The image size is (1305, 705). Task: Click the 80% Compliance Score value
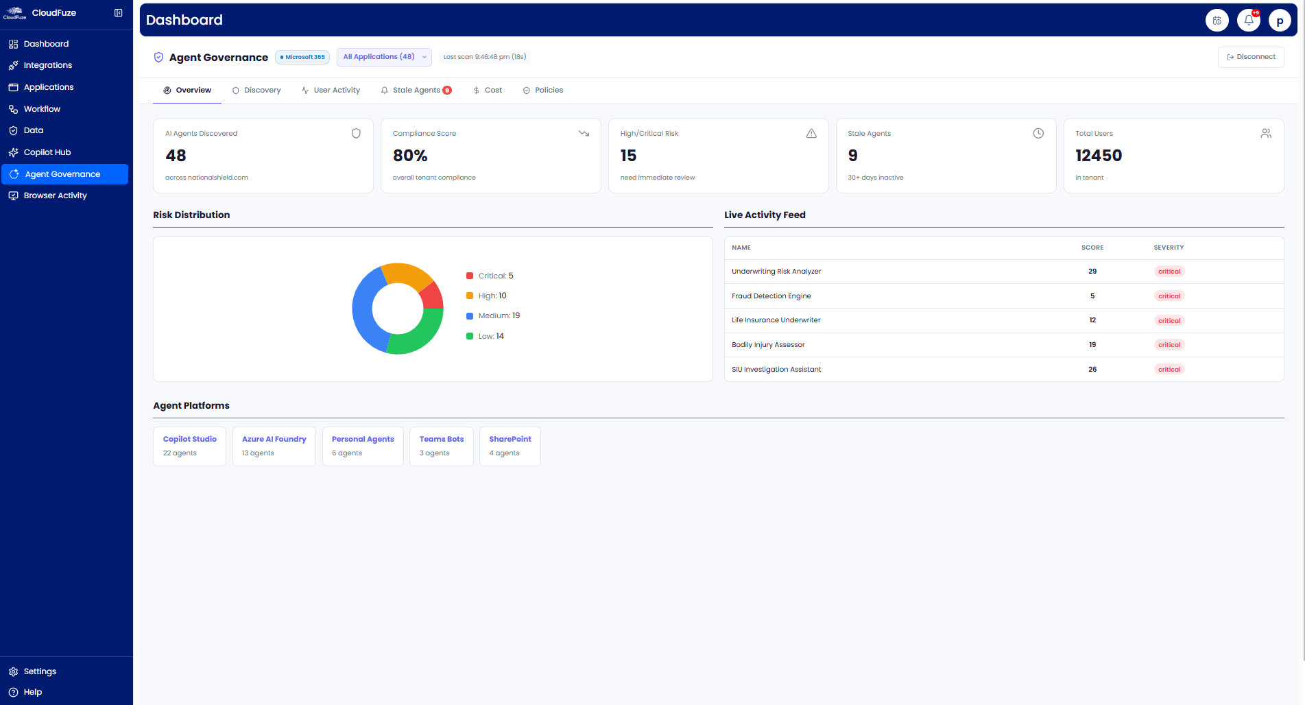(410, 156)
